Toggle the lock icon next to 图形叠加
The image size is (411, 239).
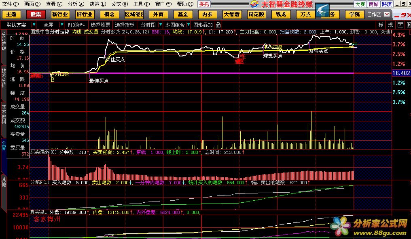(218, 25)
